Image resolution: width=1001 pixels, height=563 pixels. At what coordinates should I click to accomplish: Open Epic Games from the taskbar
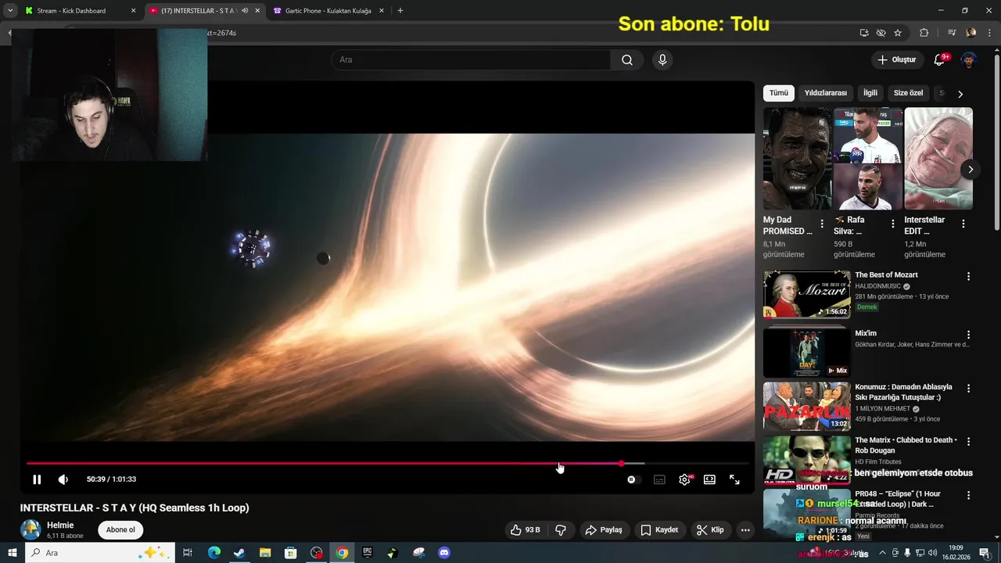pos(368,553)
